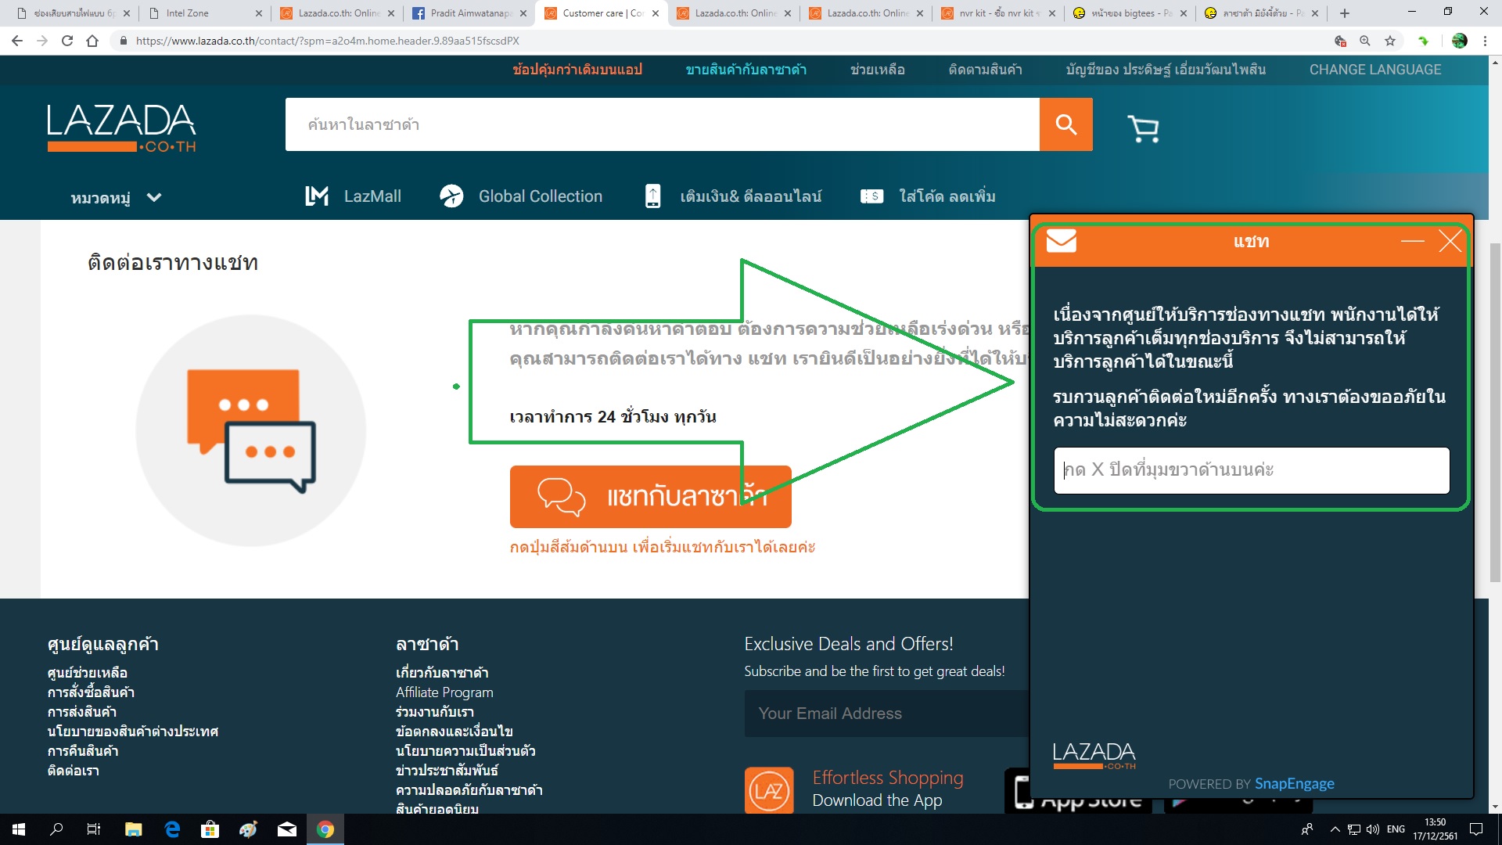The image size is (1502, 845).
Task: Close the chat widget with X
Action: pos(1450,241)
